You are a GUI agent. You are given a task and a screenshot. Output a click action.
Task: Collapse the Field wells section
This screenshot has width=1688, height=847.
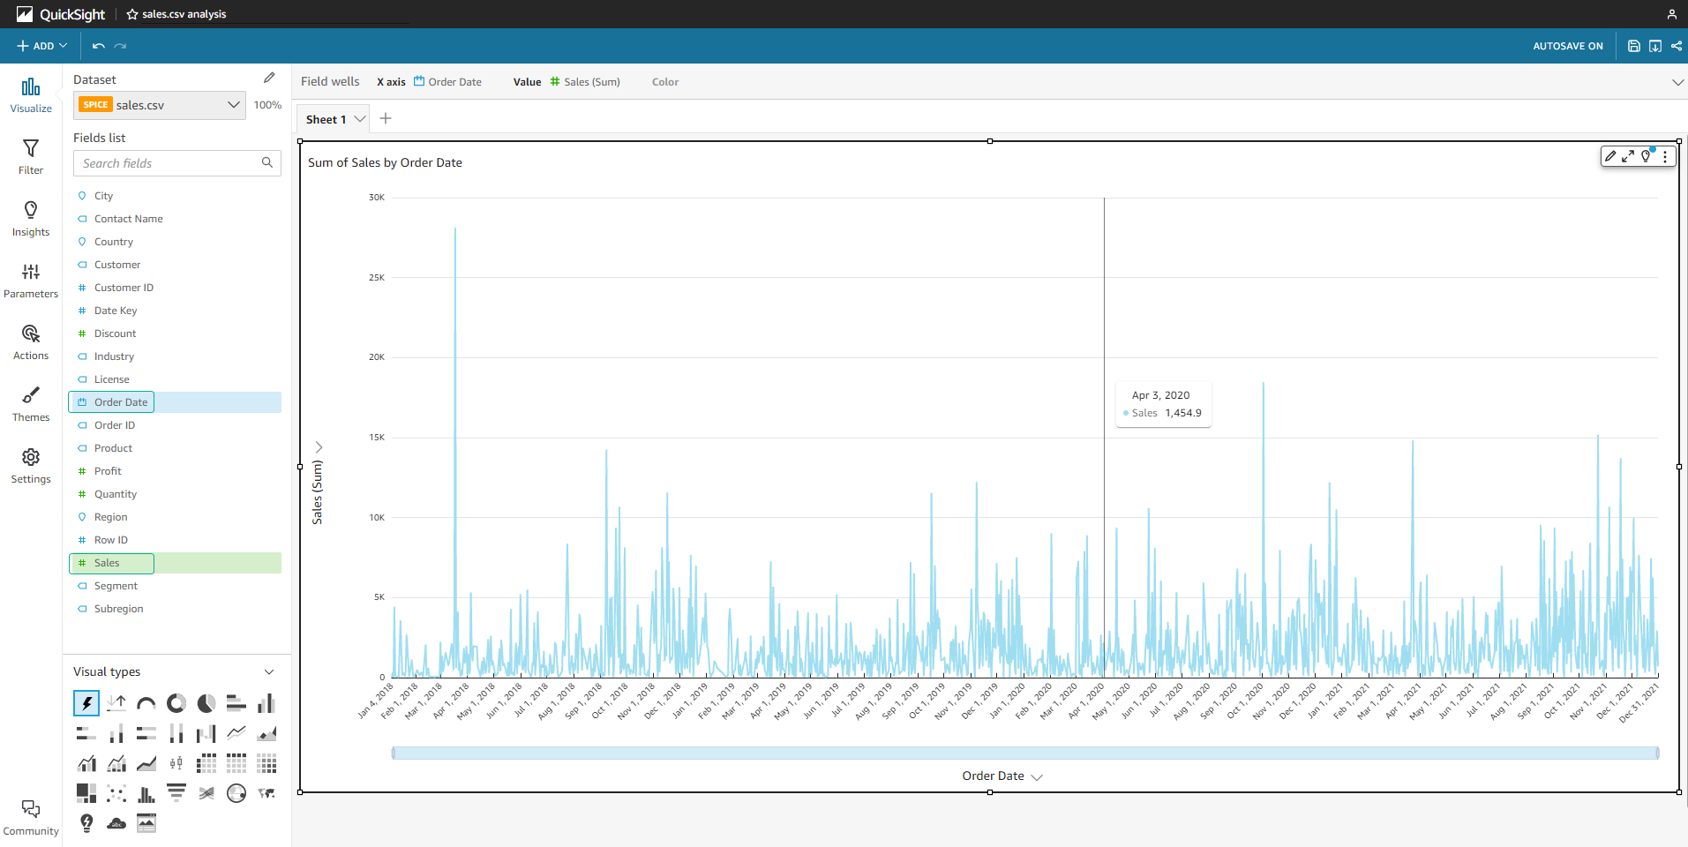pyautogui.click(x=1677, y=82)
